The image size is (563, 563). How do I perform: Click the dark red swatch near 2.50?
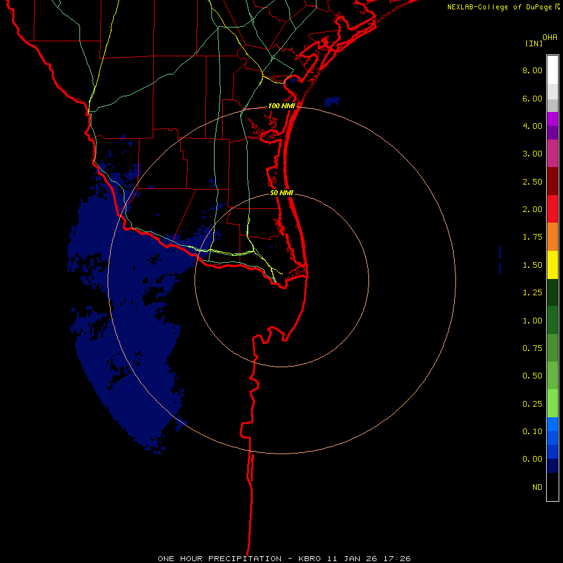pyautogui.click(x=552, y=181)
